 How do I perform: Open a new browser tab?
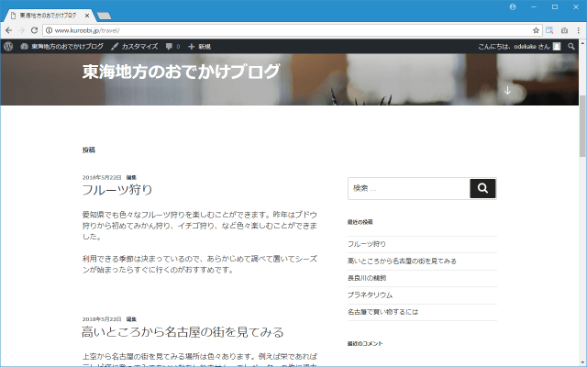point(104,16)
